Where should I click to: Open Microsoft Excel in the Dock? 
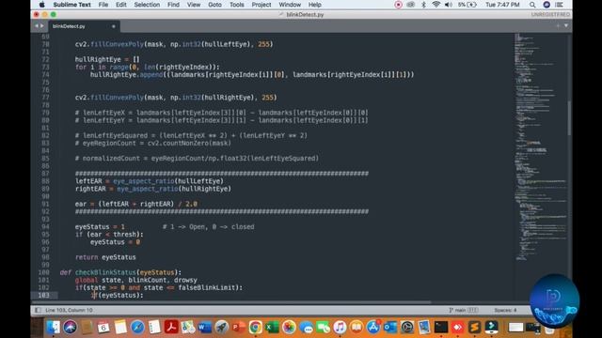(272, 328)
